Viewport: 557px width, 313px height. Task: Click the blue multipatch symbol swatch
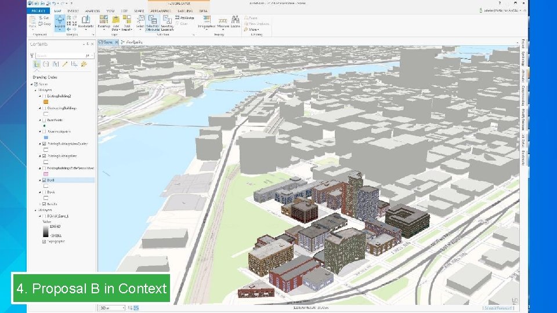point(46,138)
